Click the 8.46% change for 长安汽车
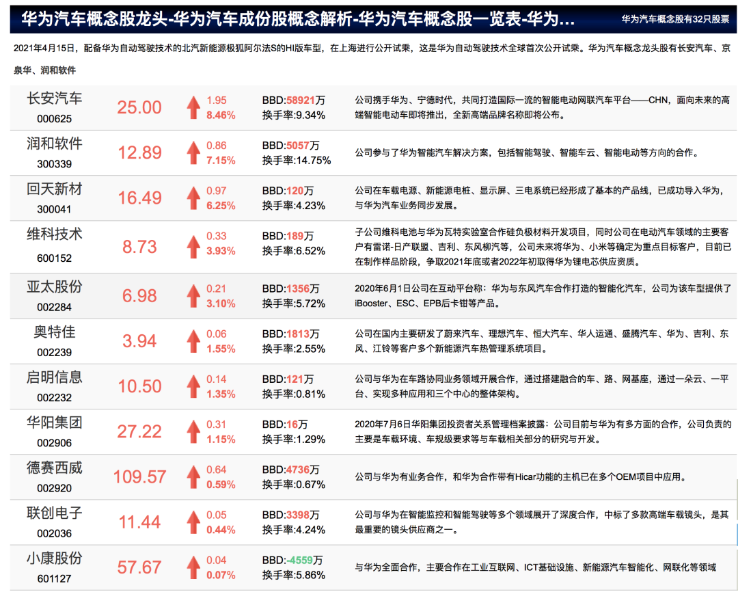 coord(221,116)
